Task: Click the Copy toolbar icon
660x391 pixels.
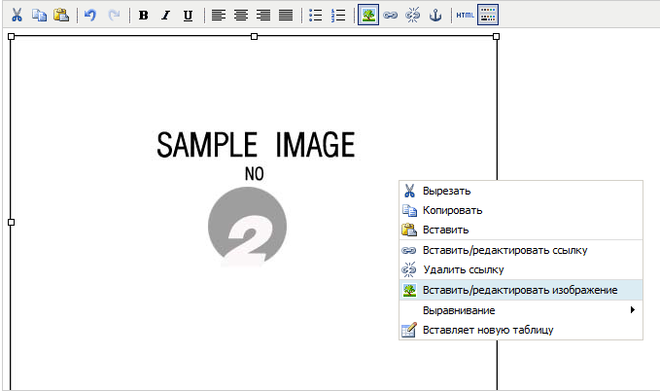Action: point(39,16)
